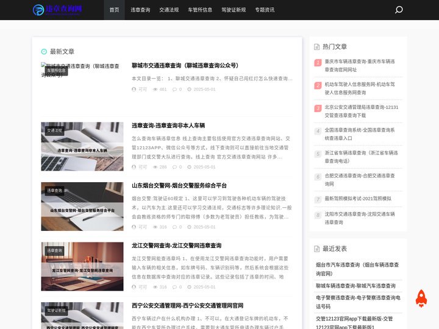The height and width of the screenshot is (329, 439).
Task: Click the rocket back-to-top icon
Action: click(x=421, y=298)
